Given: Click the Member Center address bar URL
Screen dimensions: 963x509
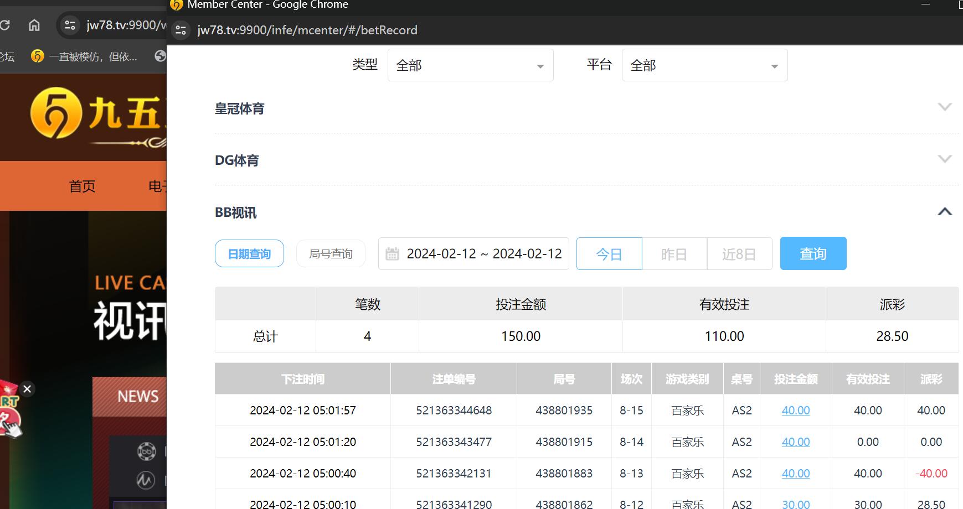Looking at the screenshot, I should coord(307,30).
